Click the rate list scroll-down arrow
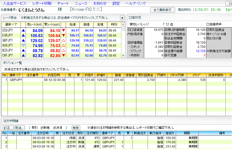Image resolution: width=232 pixels, height=149 pixels. tap(123, 56)
